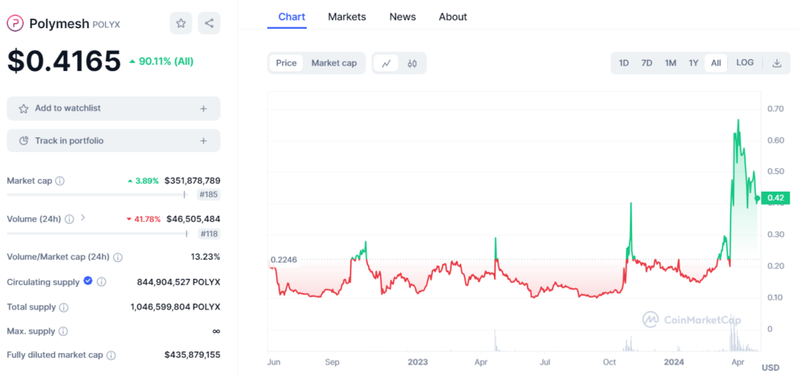Open the Markets tab
This screenshot has width=799, height=378.
click(346, 16)
